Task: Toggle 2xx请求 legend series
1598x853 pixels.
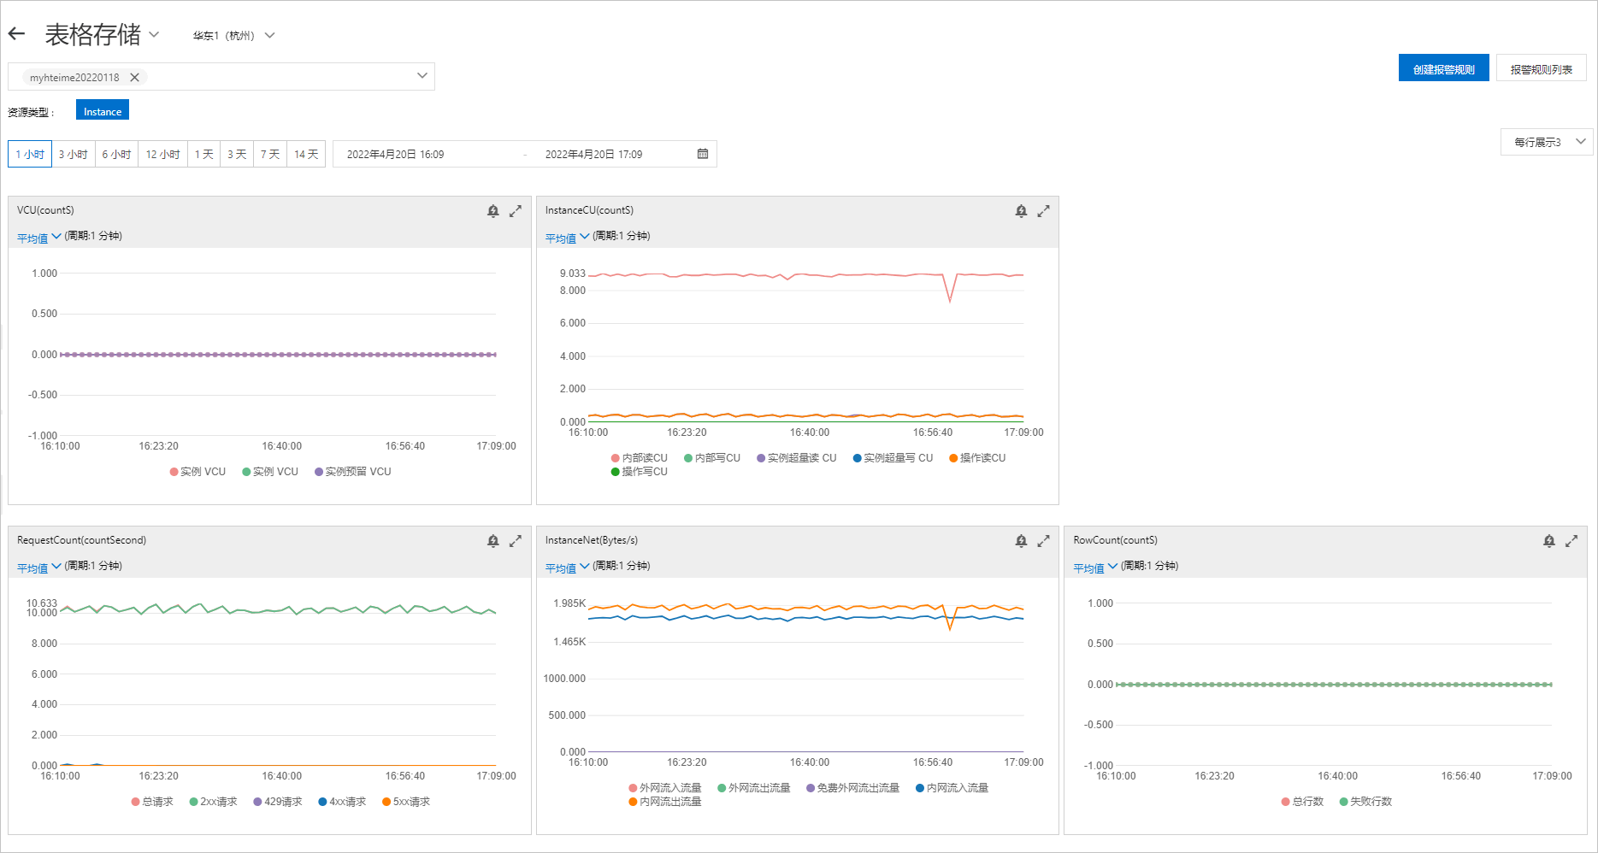Action: (x=214, y=802)
